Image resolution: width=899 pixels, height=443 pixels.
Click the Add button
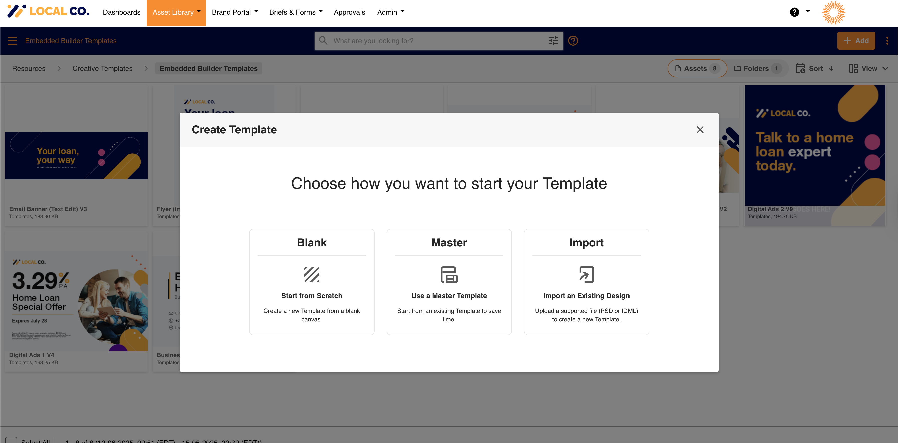(x=856, y=40)
